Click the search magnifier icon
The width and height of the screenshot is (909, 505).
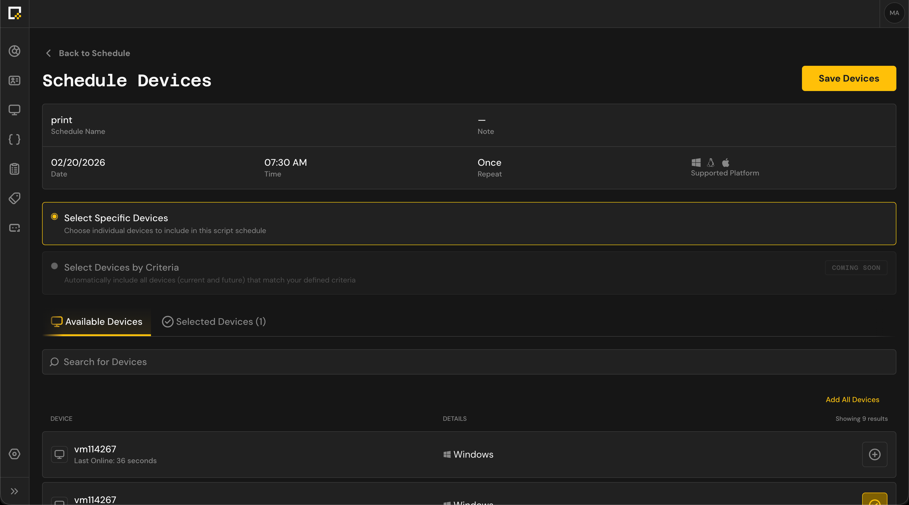(54, 362)
